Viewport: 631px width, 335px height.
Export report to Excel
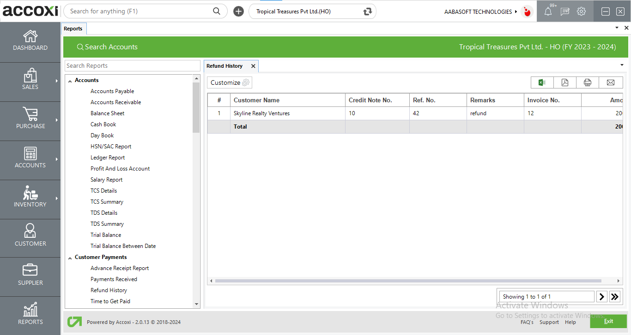542,82
